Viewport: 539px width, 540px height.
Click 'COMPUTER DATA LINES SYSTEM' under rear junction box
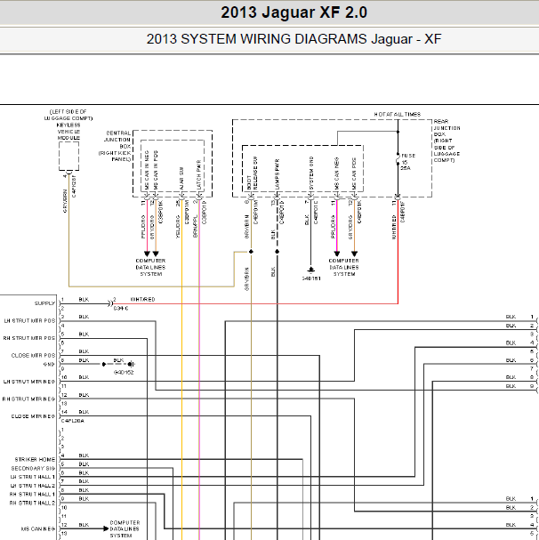coord(343,267)
